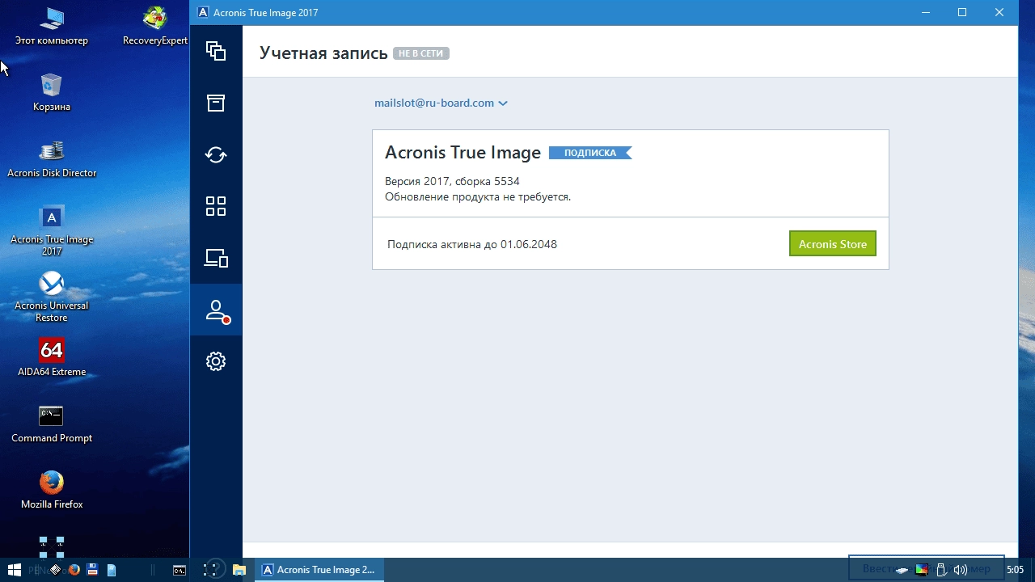Click the drive tray icon
This screenshot has width=1035, height=582.
[x=902, y=571]
